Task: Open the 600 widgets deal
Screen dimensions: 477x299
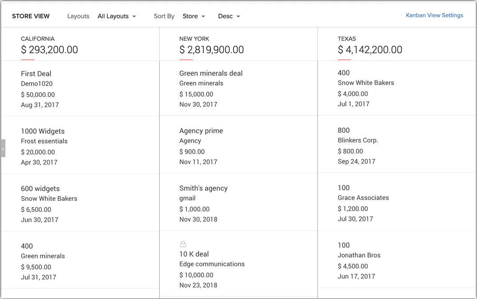Action: (40, 188)
